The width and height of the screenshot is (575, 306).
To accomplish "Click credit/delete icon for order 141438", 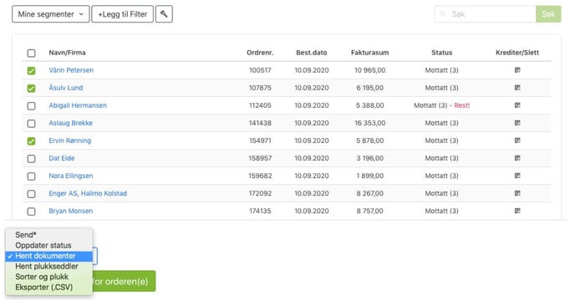I will tap(517, 123).
